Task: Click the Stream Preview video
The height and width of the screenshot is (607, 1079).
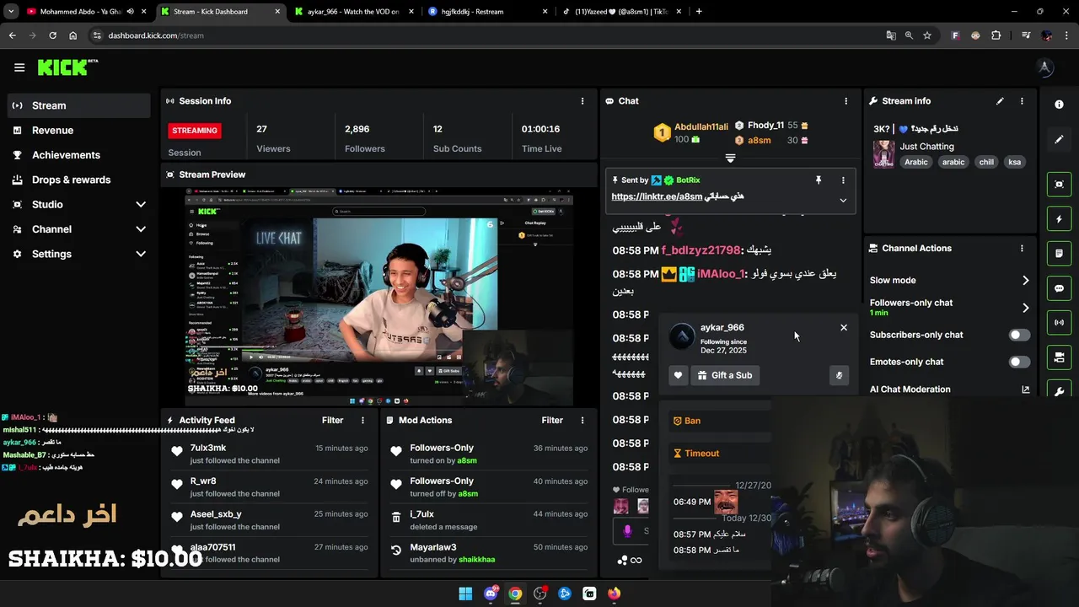Action: (x=378, y=296)
